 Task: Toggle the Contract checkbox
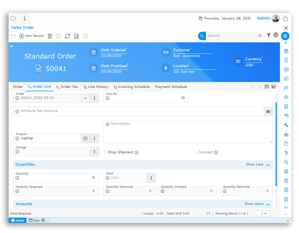point(196,152)
